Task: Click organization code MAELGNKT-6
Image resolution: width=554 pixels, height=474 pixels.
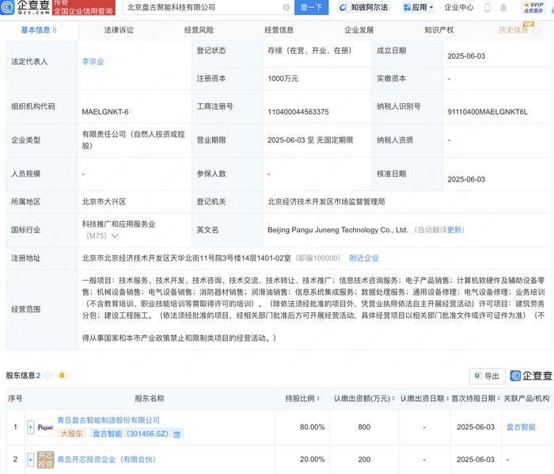Action: click(105, 112)
